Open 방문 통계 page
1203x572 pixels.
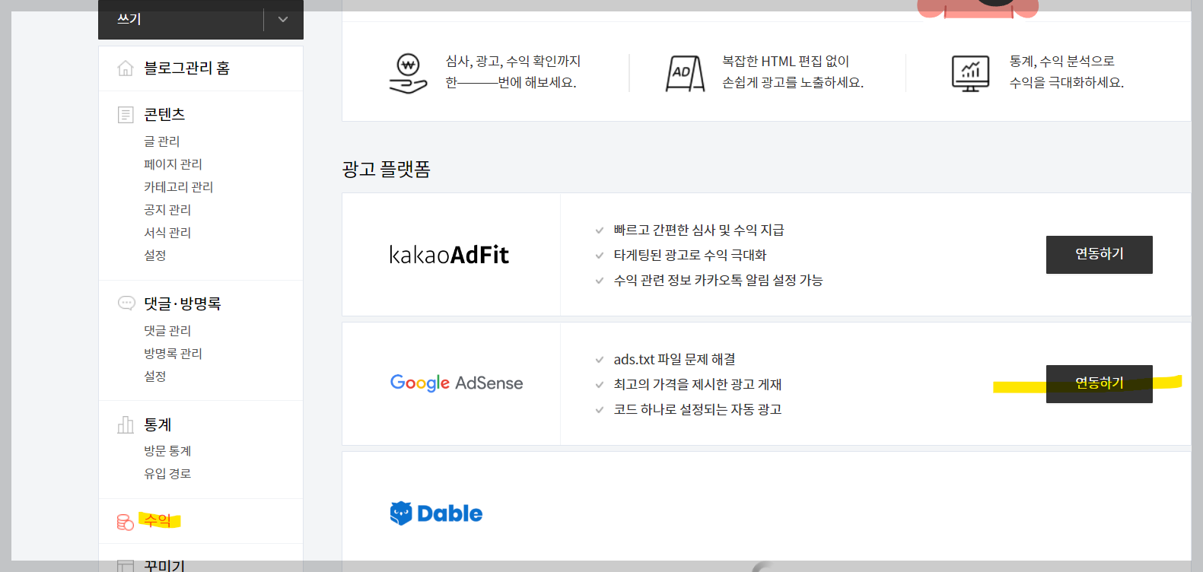[167, 451]
